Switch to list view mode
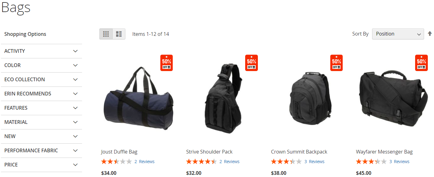 click(119, 34)
